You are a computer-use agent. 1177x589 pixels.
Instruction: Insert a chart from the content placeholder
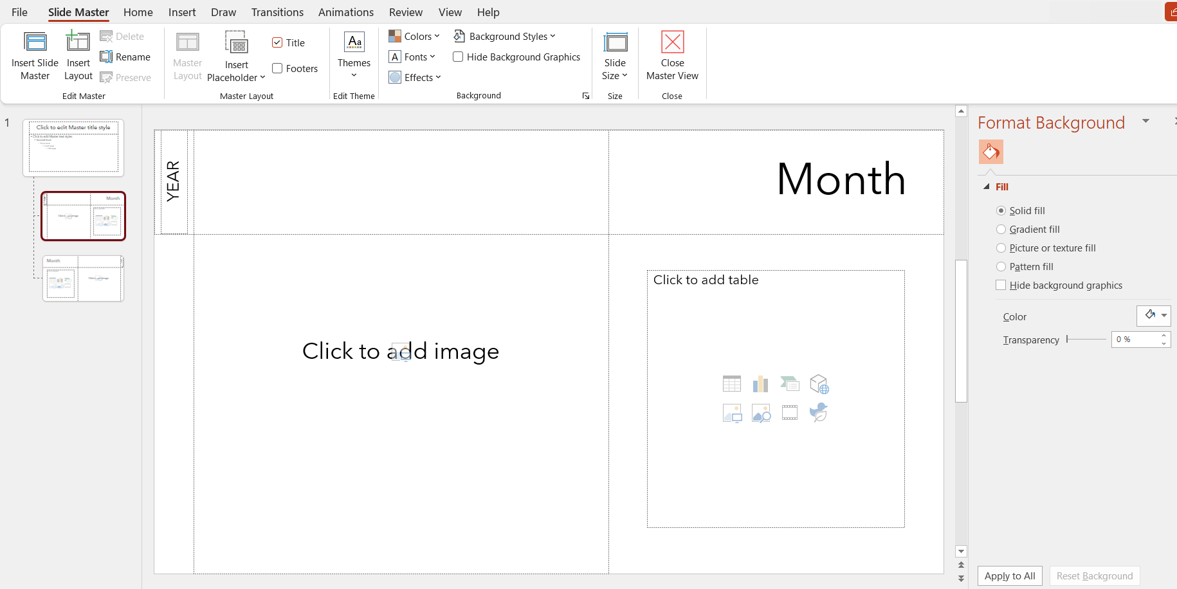point(760,383)
